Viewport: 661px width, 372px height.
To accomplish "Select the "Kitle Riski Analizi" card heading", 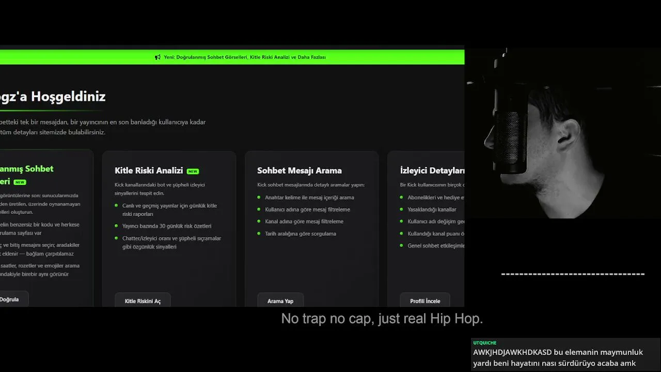I will tap(149, 171).
